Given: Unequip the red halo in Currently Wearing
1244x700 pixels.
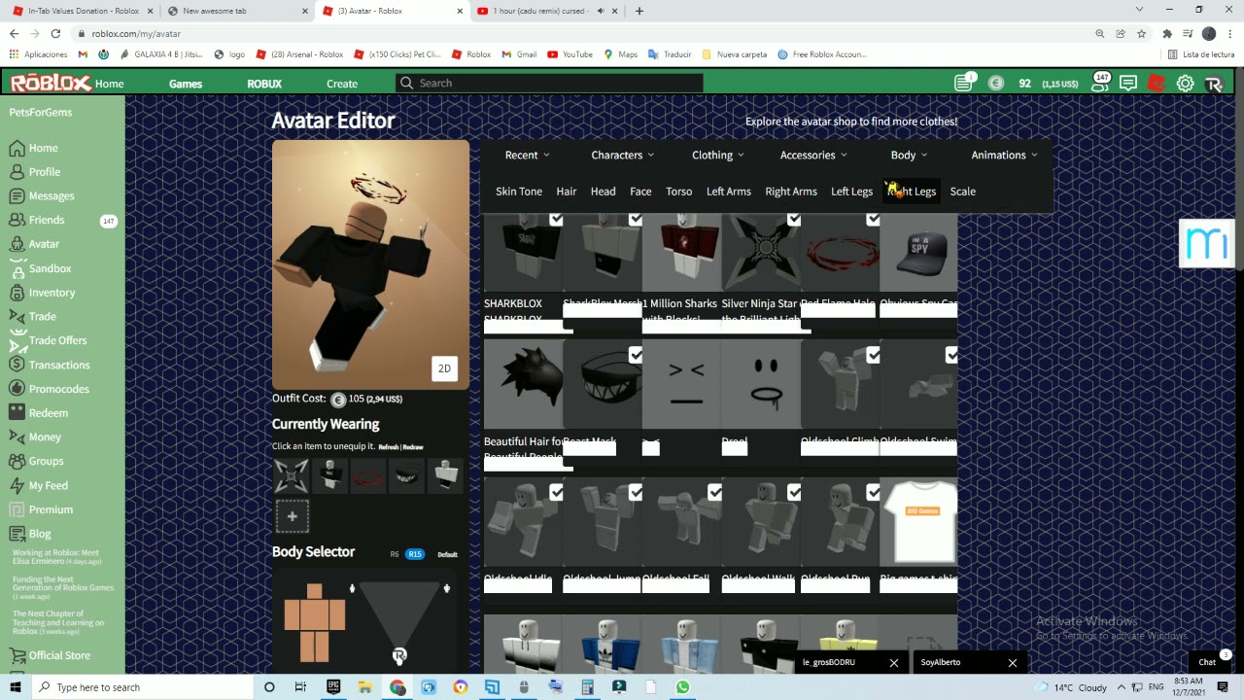Looking at the screenshot, I should pos(368,475).
